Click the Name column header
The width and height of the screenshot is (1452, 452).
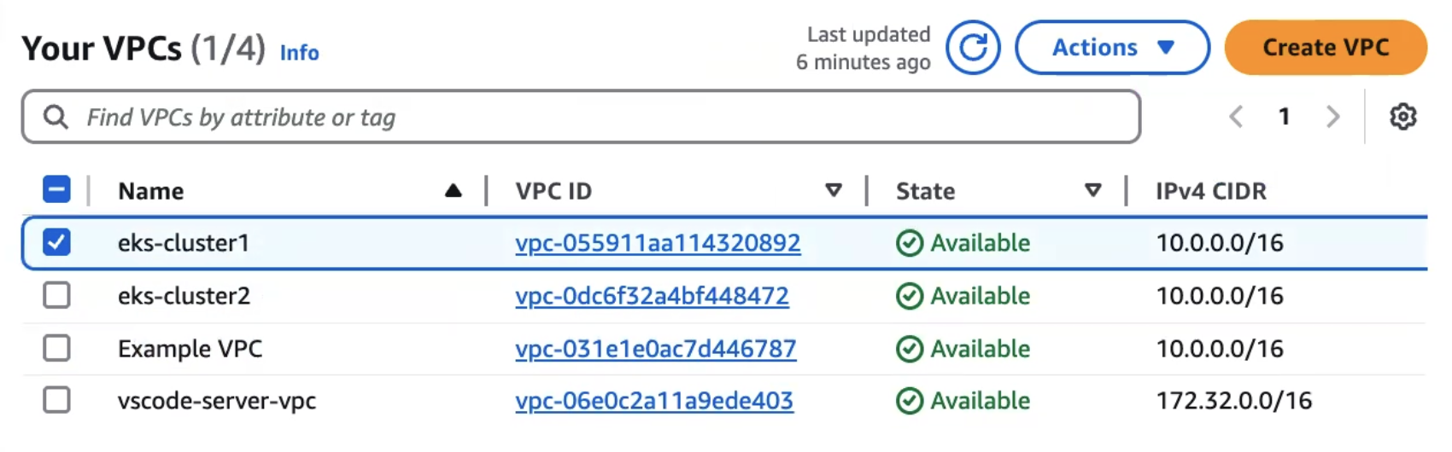150,191
